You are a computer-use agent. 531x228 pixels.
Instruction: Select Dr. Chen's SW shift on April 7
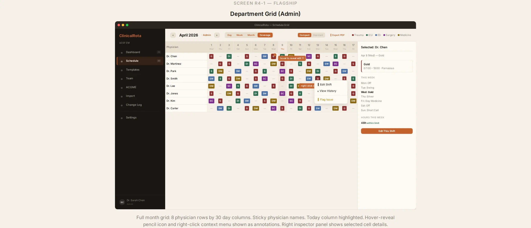(264, 56)
